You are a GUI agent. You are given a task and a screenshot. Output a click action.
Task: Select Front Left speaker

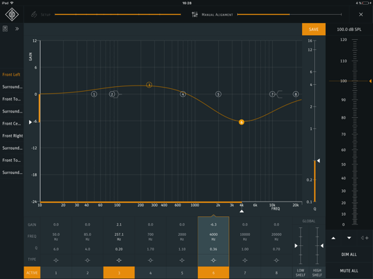11,75
